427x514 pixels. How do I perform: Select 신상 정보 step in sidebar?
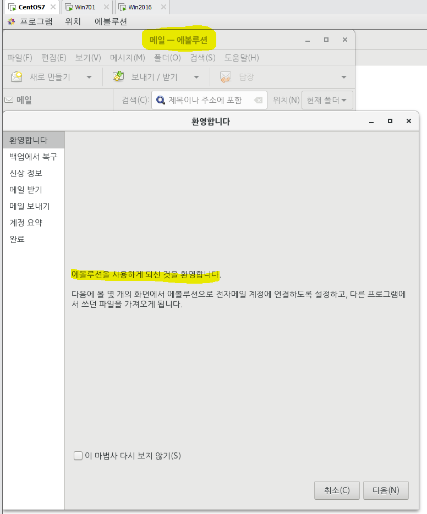point(34,173)
